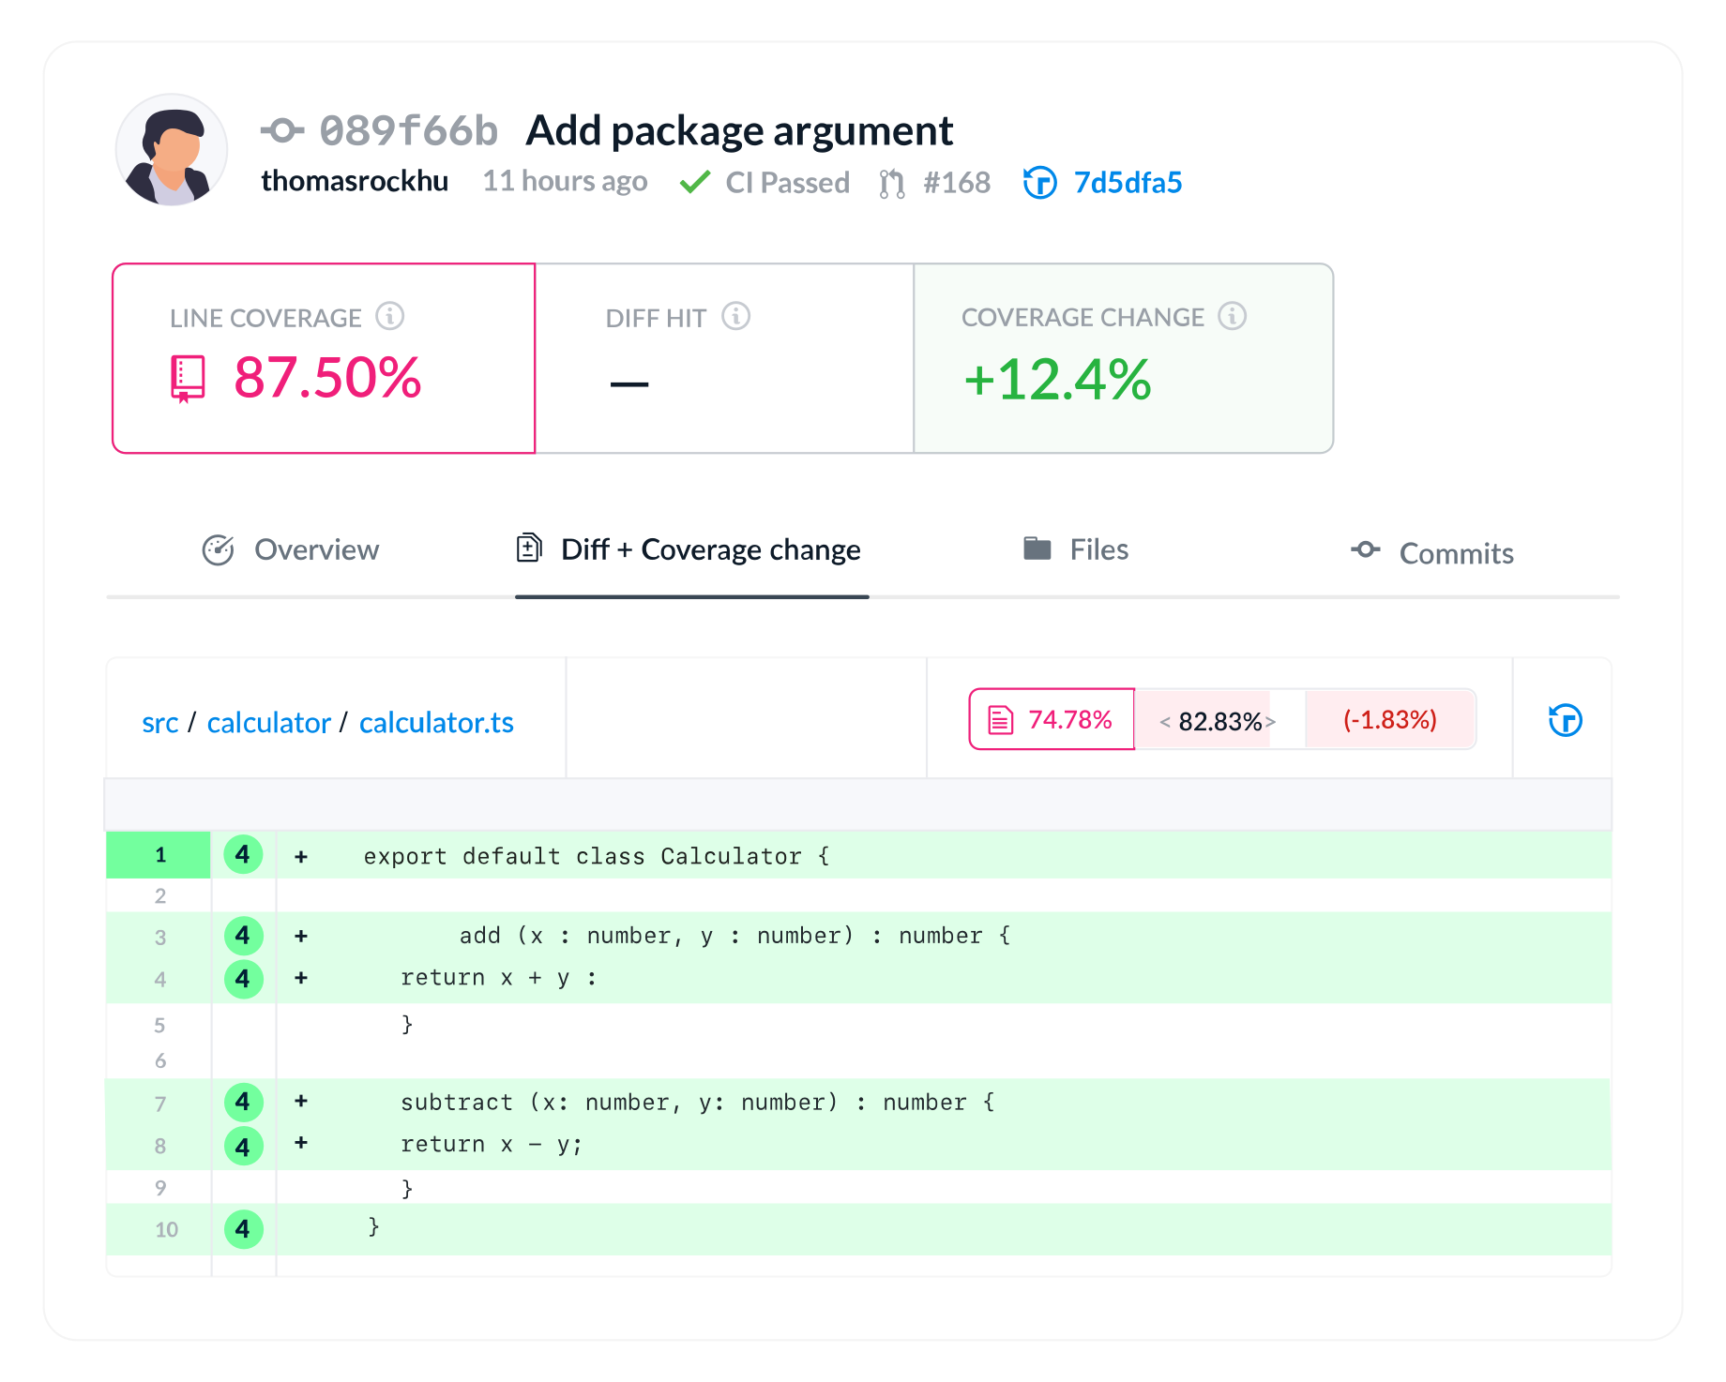
Task: Click the pink book icon beside 87.50%
Action: point(186,379)
